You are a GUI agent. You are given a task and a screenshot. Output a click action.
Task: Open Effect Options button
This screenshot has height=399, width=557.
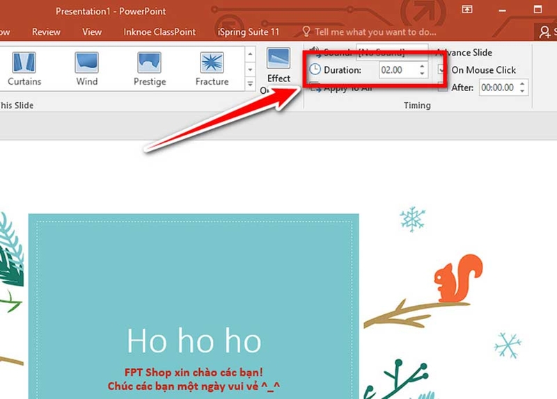coord(278,70)
